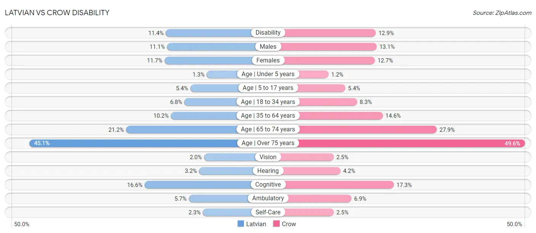Image resolution: width=536 pixels, height=233 pixels.
Task: Toggle the Crow legend color swatch
Action: pyautogui.click(x=276, y=224)
